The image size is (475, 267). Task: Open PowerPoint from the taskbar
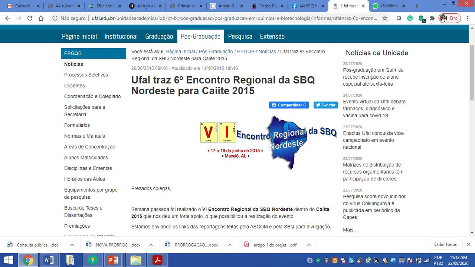click(x=113, y=260)
